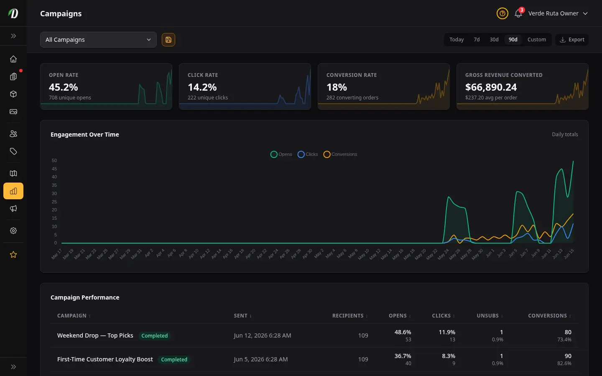Click the Export button

coord(572,40)
